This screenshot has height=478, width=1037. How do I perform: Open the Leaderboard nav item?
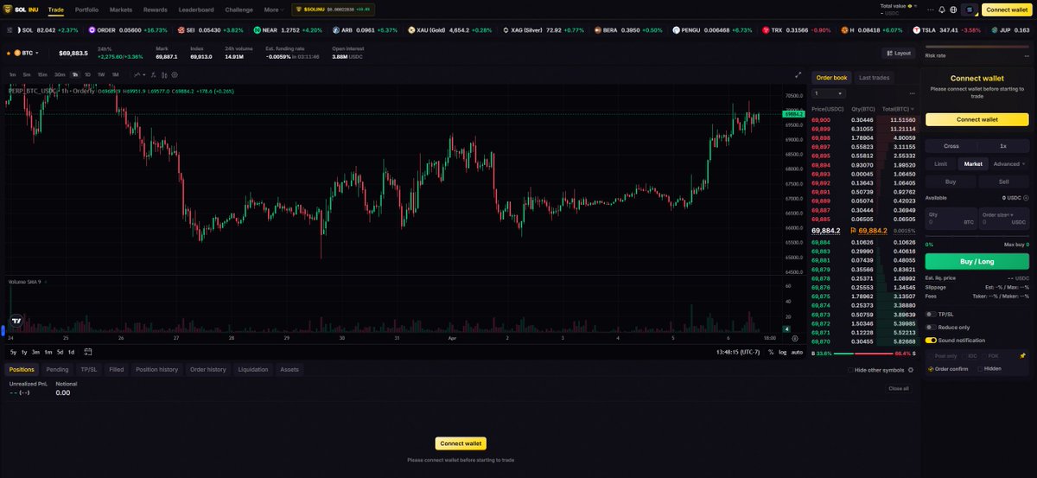coord(196,10)
